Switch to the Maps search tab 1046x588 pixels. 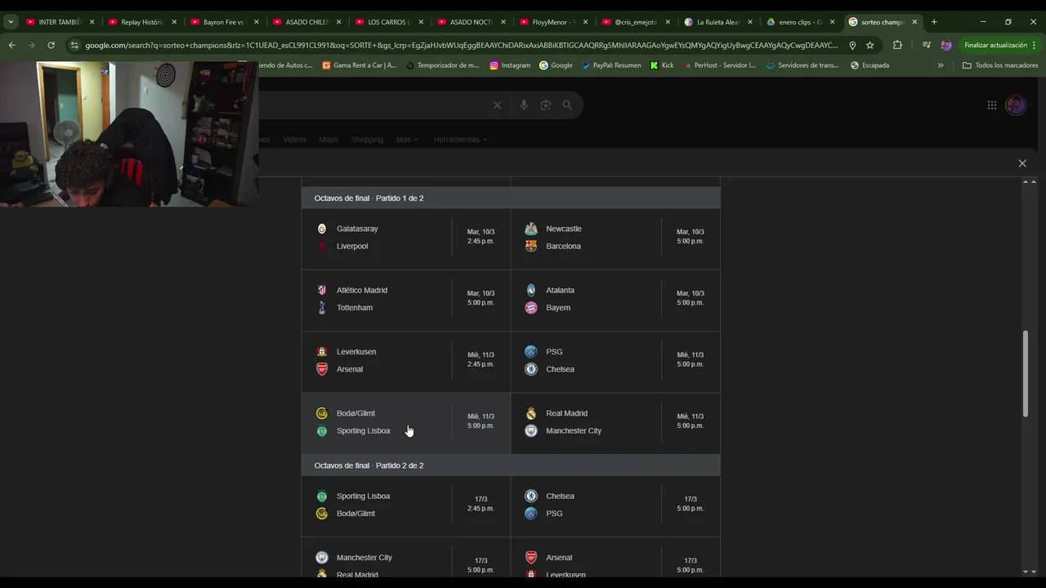pos(329,140)
